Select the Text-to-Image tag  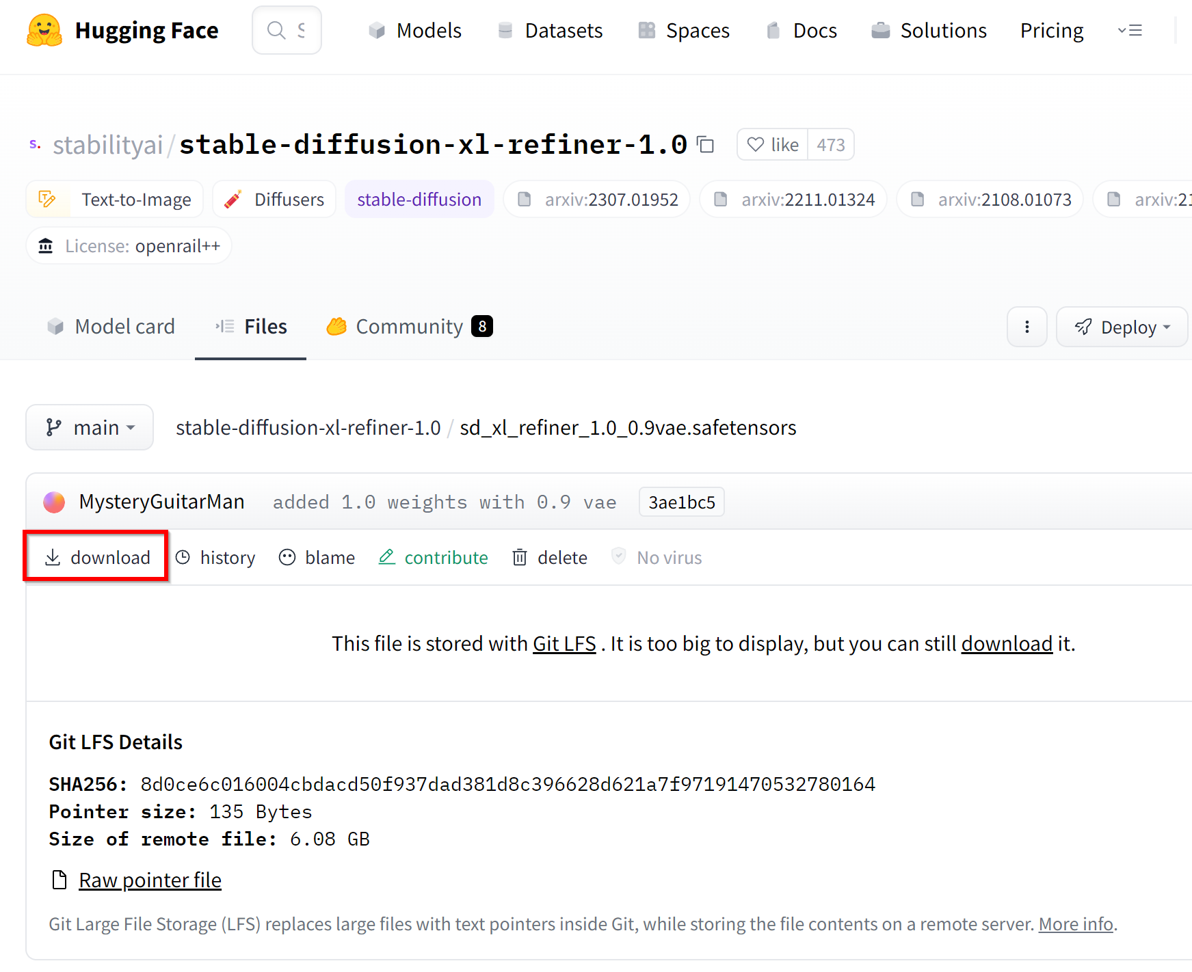coord(115,200)
